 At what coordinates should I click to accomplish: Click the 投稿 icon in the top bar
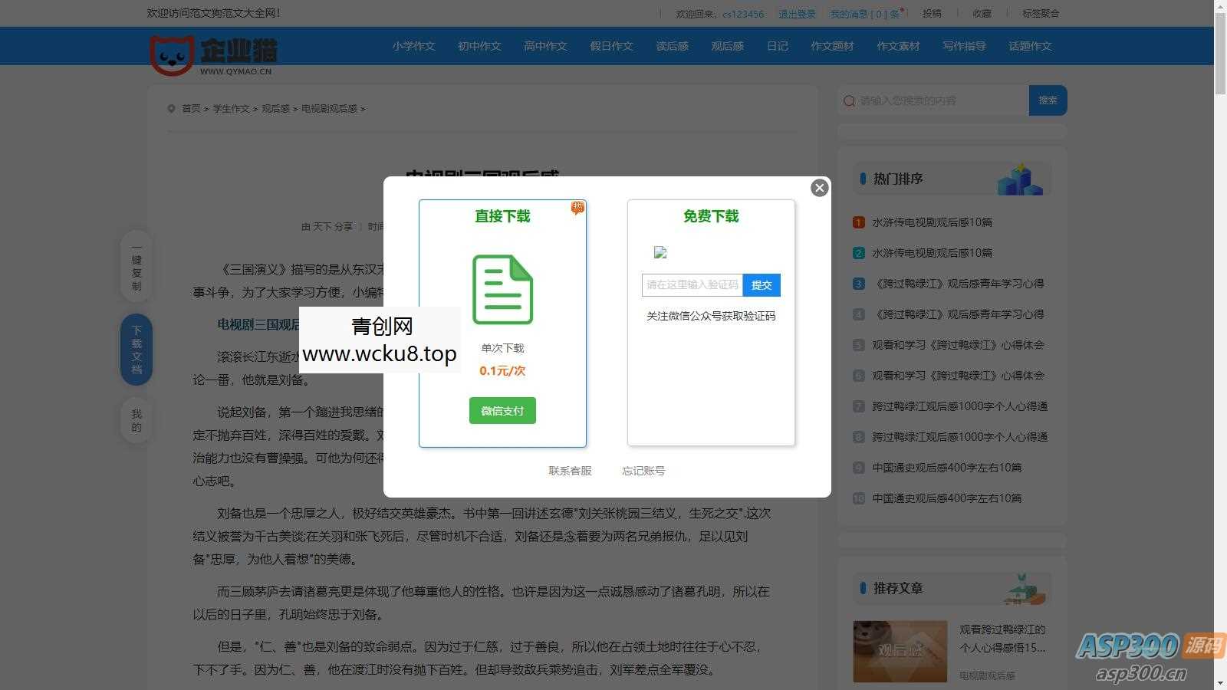(930, 13)
